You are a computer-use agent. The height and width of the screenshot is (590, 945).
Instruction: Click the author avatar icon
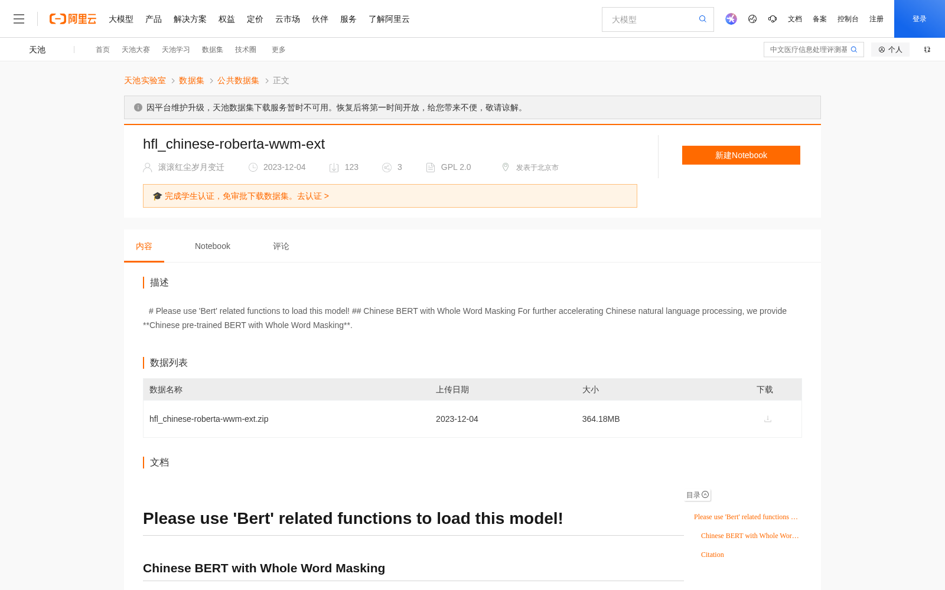[148, 168]
